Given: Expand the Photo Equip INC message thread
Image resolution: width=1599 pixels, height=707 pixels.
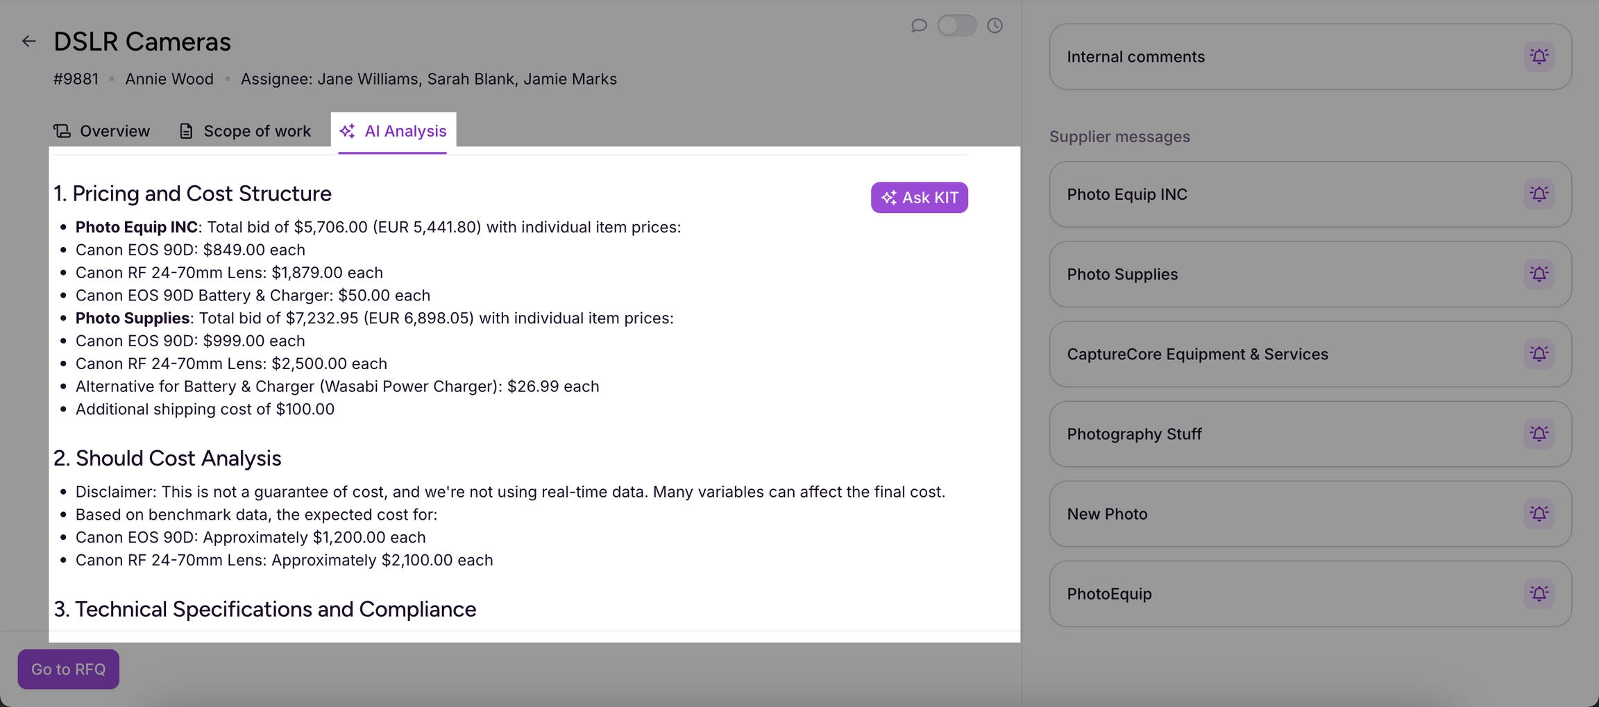Looking at the screenshot, I should point(1249,194).
